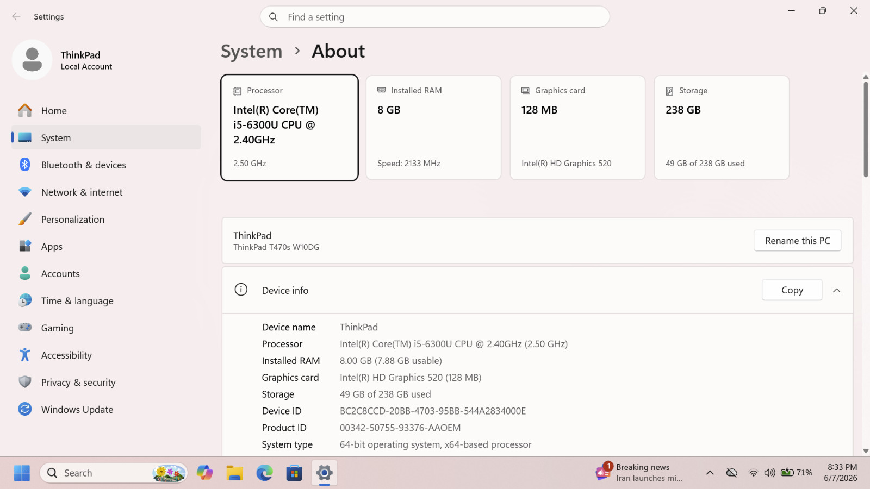Click the search magnifier icon in Find a setting
Image resolution: width=870 pixels, height=489 pixels.
(x=274, y=17)
